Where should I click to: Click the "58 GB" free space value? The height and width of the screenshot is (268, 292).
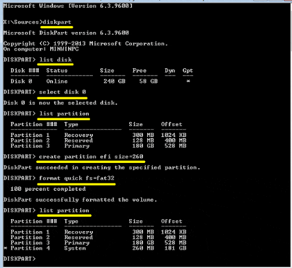click(148, 81)
